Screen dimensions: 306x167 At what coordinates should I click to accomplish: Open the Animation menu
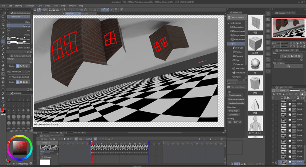point(30,6)
